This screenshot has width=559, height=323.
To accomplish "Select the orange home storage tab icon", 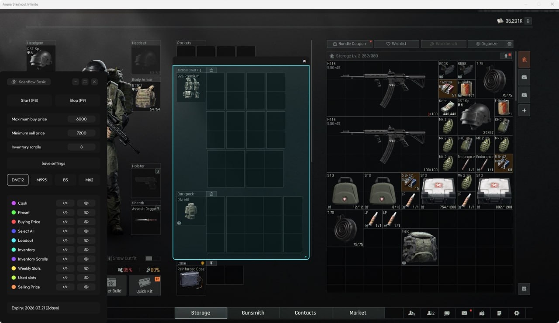I will pos(524,59).
